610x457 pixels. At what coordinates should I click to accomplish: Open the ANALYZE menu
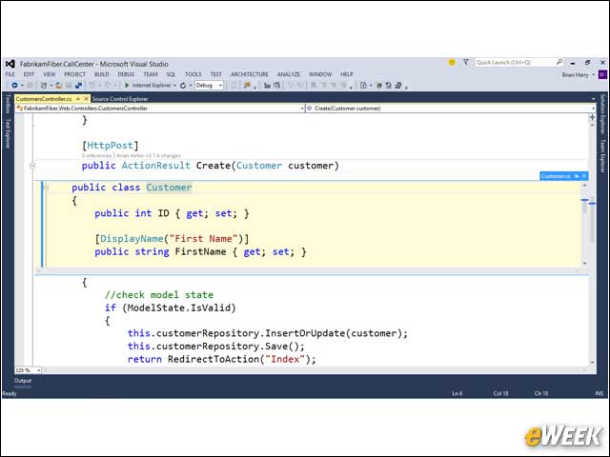coord(289,74)
